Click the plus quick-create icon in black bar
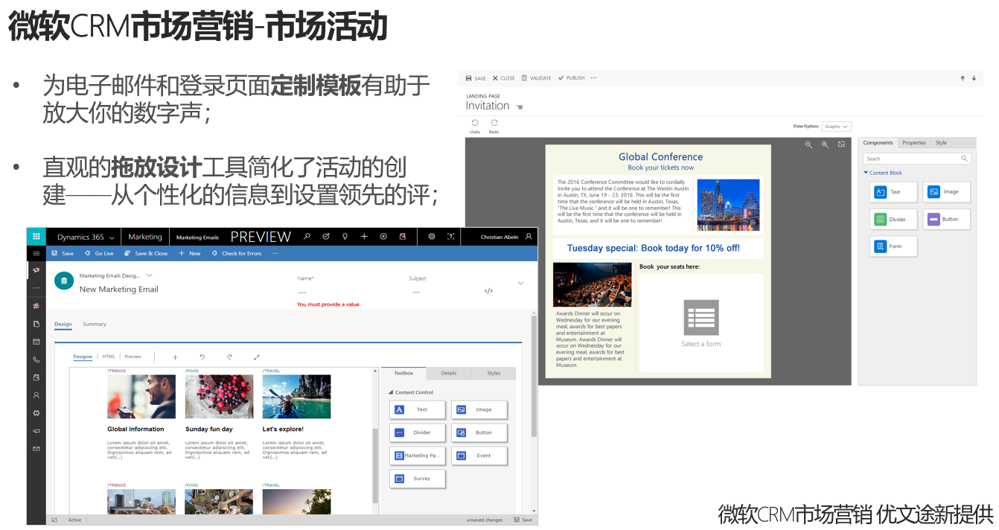Image resolution: width=999 pixels, height=530 pixels. 364,237
